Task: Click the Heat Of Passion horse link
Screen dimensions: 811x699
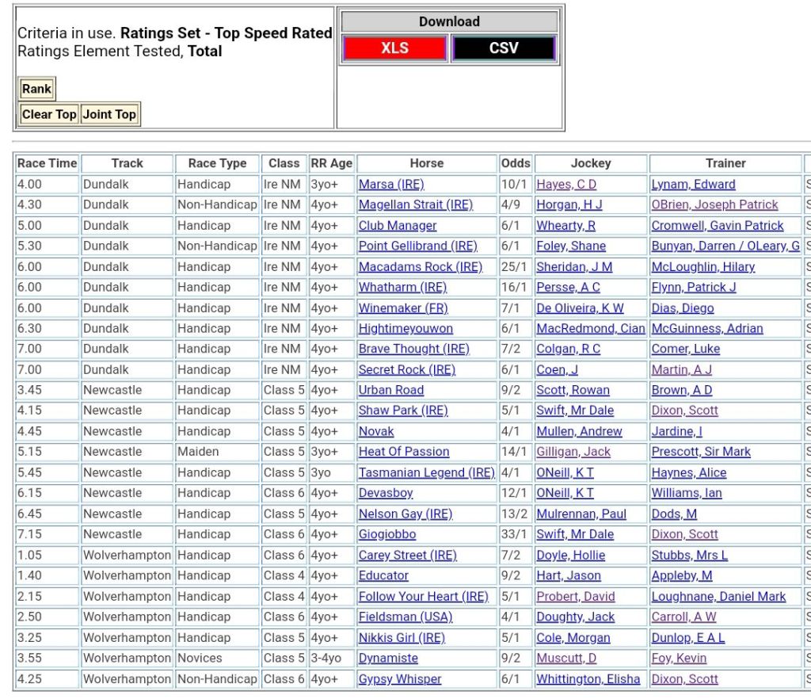Action: point(404,452)
